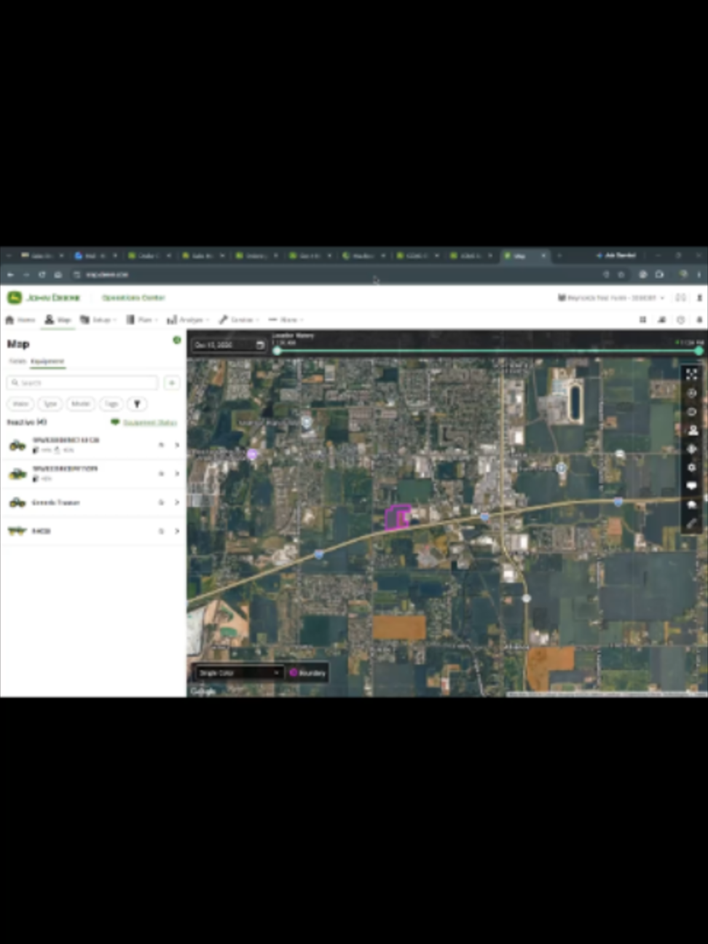
Task: Click the location history slider start handle
Action: (277, 351)
